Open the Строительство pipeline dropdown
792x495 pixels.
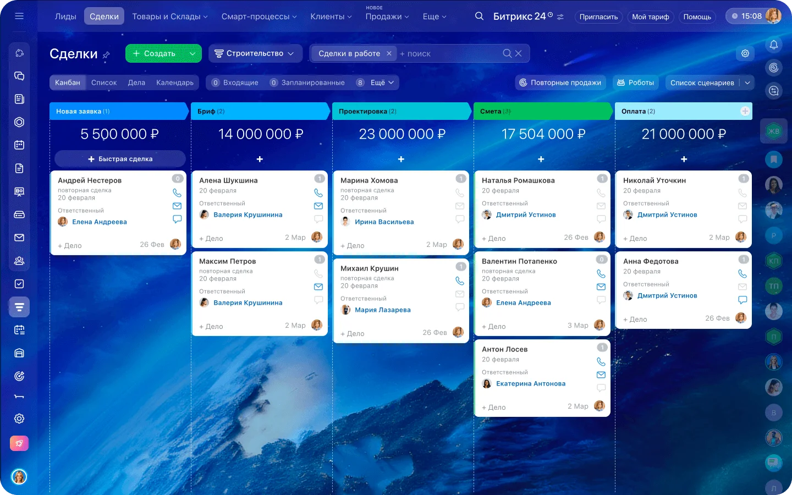pyautogui.click(x=255, y=53)
